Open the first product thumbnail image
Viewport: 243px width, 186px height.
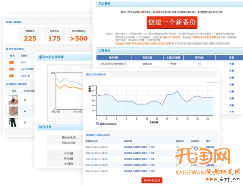(13, 100)
